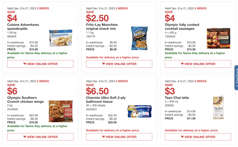Click the cart icon on spanakopita offer button

click(x=25, y=64)
